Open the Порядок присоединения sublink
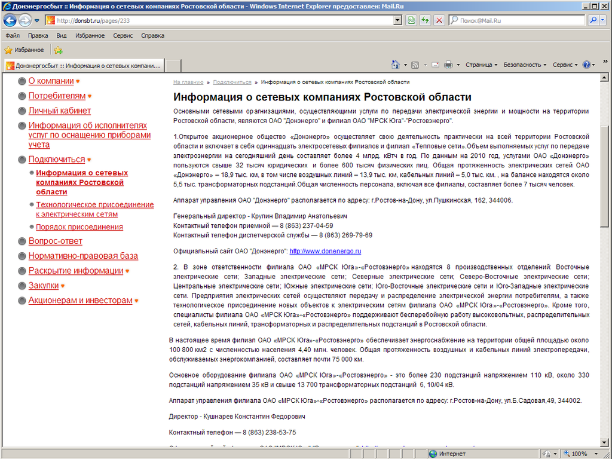The image size is (612, 459). [x=79, y=227]
